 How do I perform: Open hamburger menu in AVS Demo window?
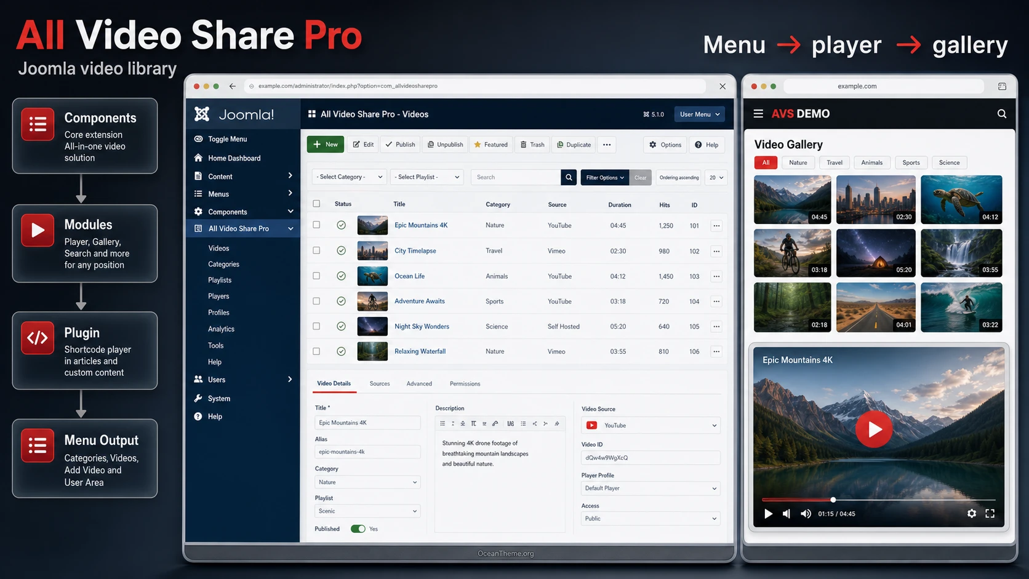coord(758,114)
